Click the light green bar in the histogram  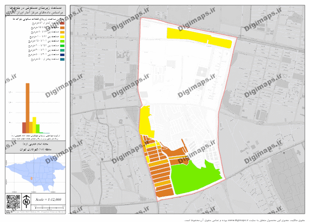point(38,129)
